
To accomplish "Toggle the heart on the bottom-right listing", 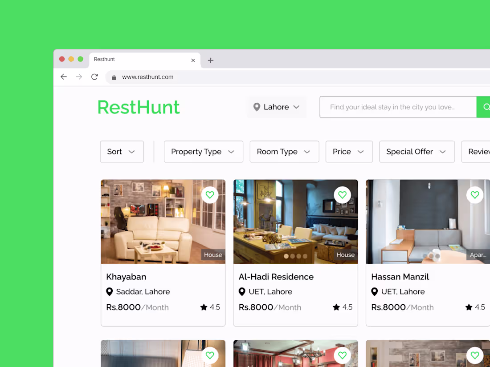I will coord(475,355).
